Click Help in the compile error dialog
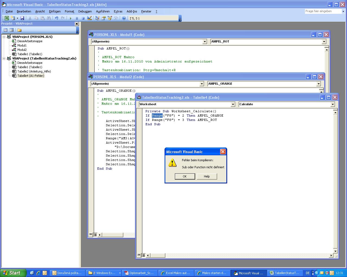The width and height of the screenshot is (347, 277). (x=207, y=176)
